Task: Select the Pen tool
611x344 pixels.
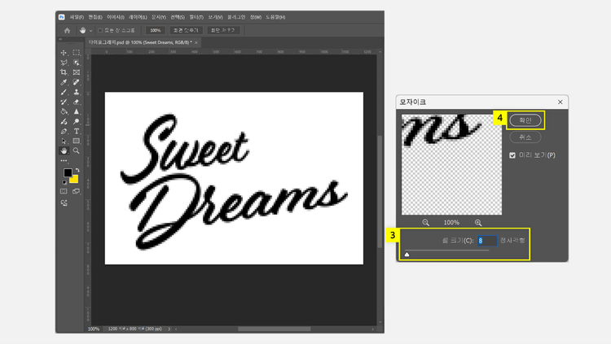Action: click(x=64, y=131)
